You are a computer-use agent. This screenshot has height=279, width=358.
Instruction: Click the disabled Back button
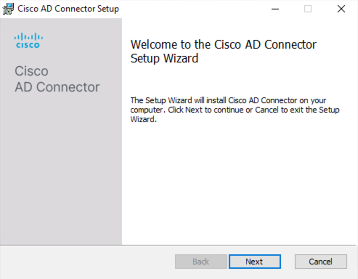click(201, 261)
